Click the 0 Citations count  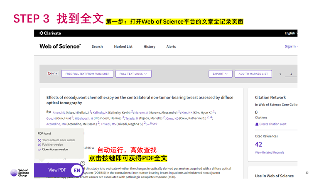tap(256, 113)
